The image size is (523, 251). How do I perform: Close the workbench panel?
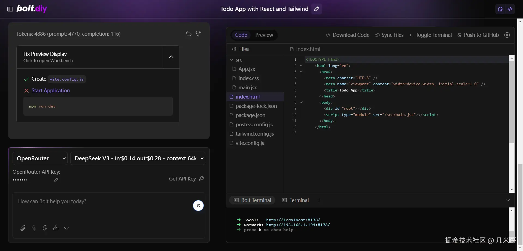(x=507, y=35)
